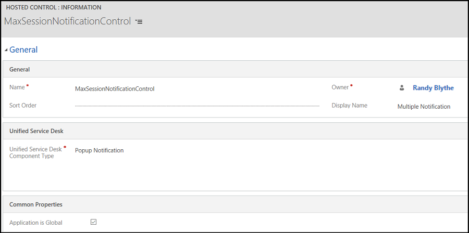Edit the Display Name value Multiple Notification
Screen dimensions: 469x233
424,107
